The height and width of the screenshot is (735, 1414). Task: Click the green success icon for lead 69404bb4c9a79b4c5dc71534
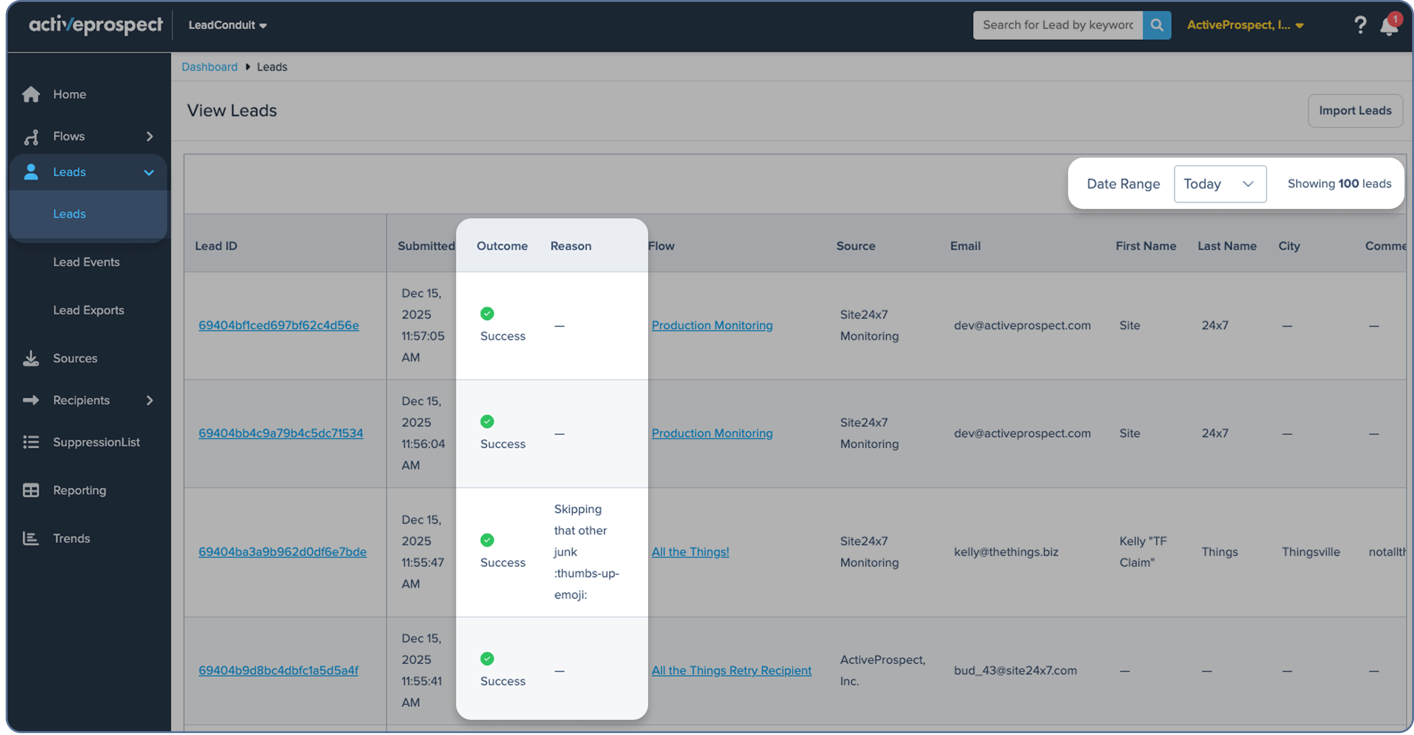487,421
